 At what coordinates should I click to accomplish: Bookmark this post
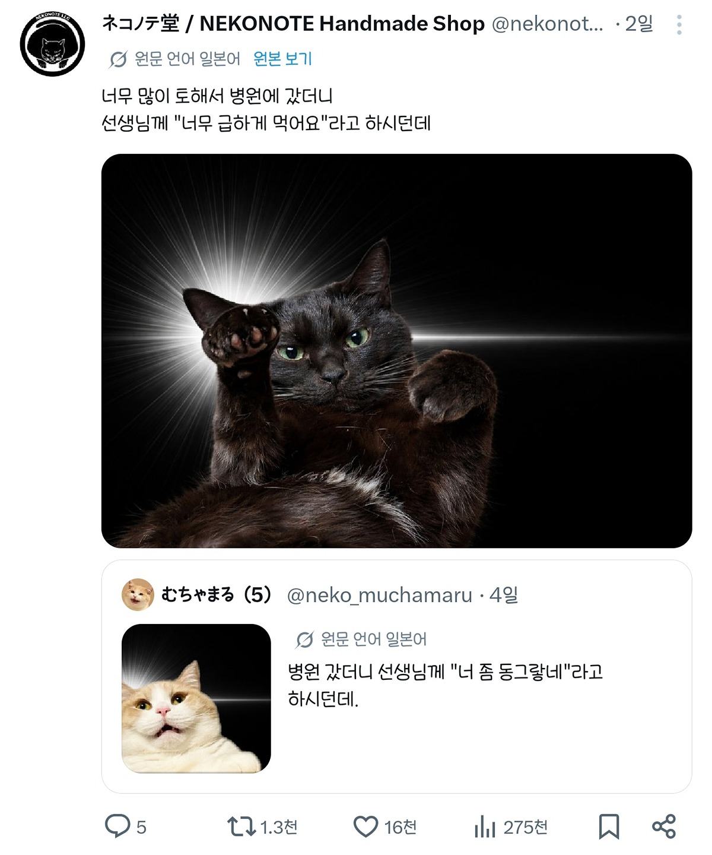coord(609,826)
